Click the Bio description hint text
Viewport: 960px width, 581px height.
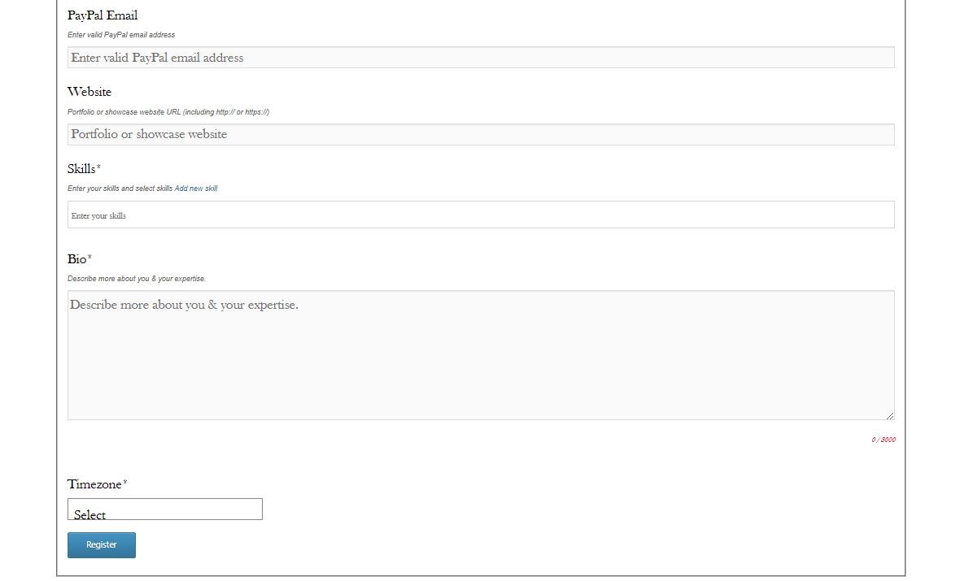[137, 279]
